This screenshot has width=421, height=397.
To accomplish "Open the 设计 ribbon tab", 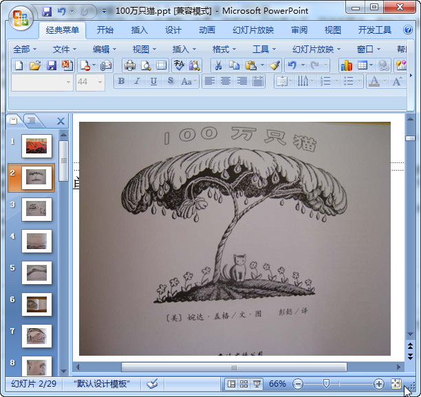I will click(x=173, y=30).
